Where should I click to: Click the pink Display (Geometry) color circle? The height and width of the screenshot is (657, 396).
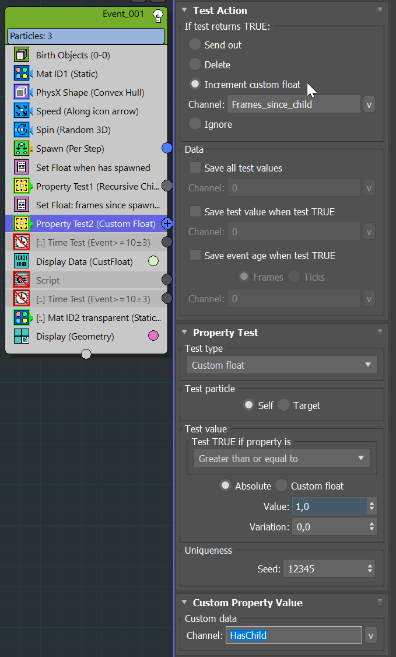point(153,336)
